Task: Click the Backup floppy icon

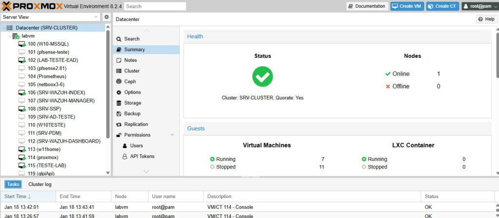Action: pos(119,113)
